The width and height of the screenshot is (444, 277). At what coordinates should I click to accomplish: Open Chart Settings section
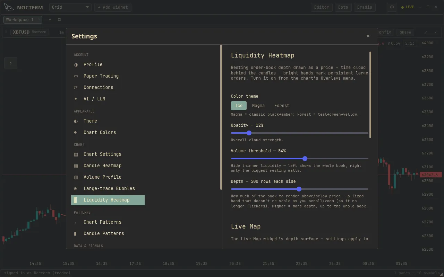108,154
